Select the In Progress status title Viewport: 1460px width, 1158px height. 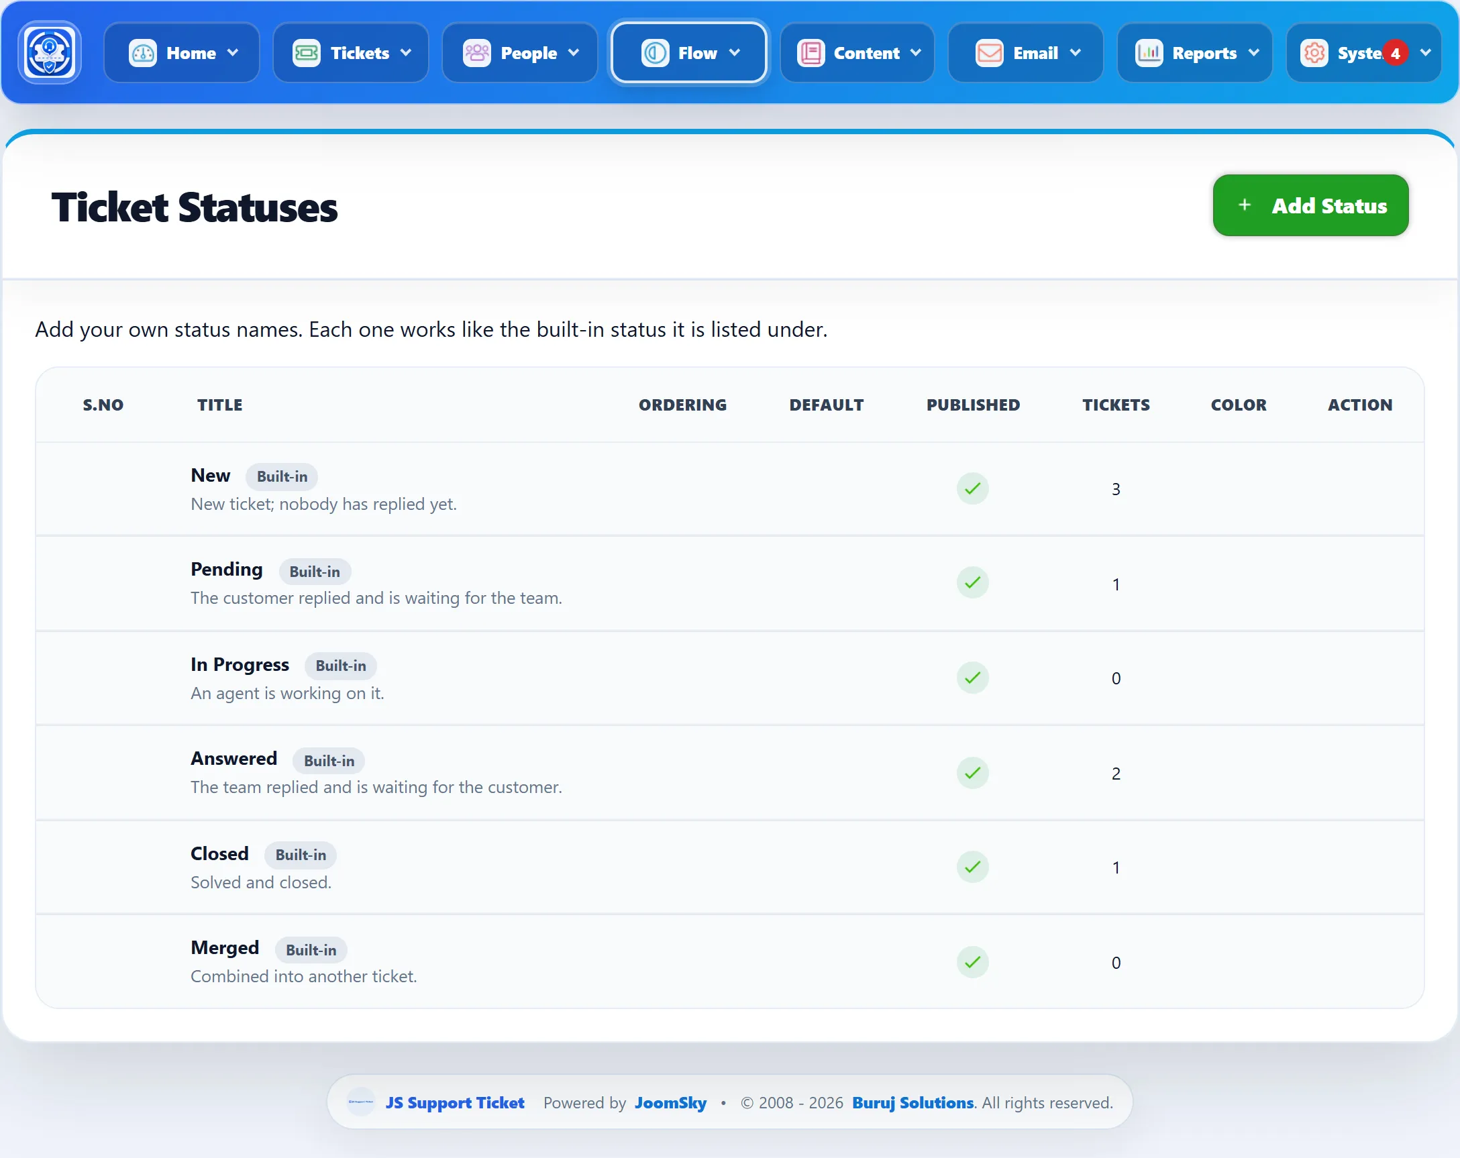coord(240,664)
